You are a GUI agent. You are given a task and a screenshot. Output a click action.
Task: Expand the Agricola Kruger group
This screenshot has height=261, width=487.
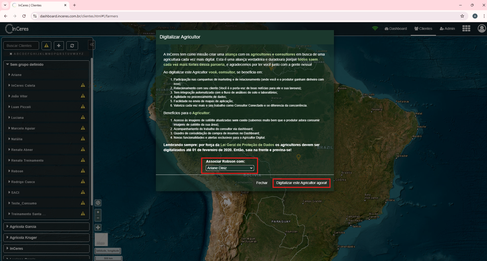pos(46,238)
